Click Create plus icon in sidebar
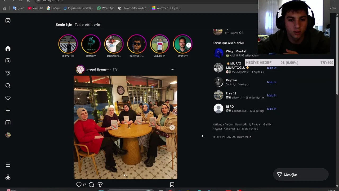The image size is (339, 191). [8, 110]
